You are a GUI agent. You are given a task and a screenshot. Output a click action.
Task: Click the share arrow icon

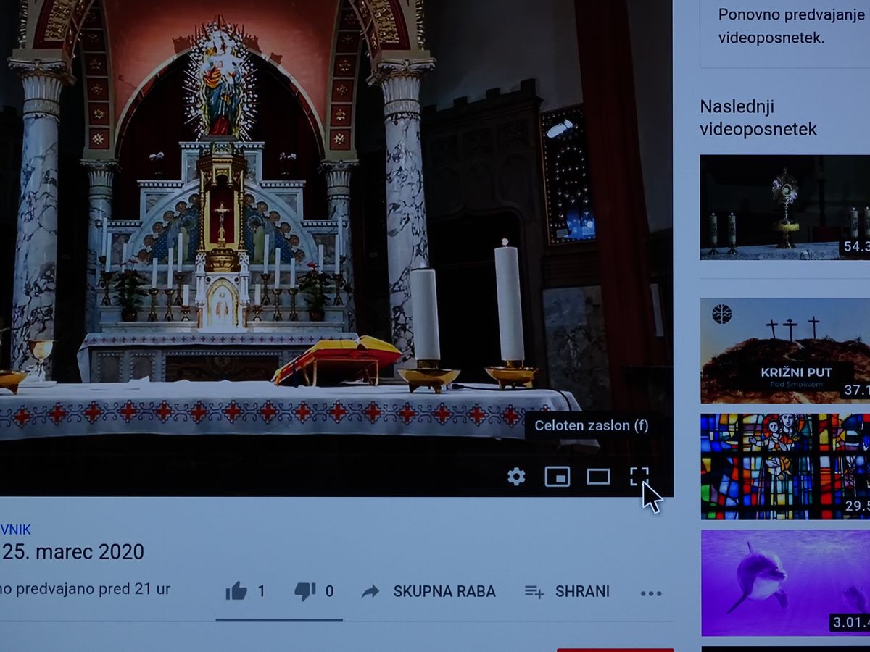pos(370,592)
